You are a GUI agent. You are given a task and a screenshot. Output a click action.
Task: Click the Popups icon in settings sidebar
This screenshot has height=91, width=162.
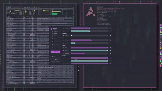(53, 48)
